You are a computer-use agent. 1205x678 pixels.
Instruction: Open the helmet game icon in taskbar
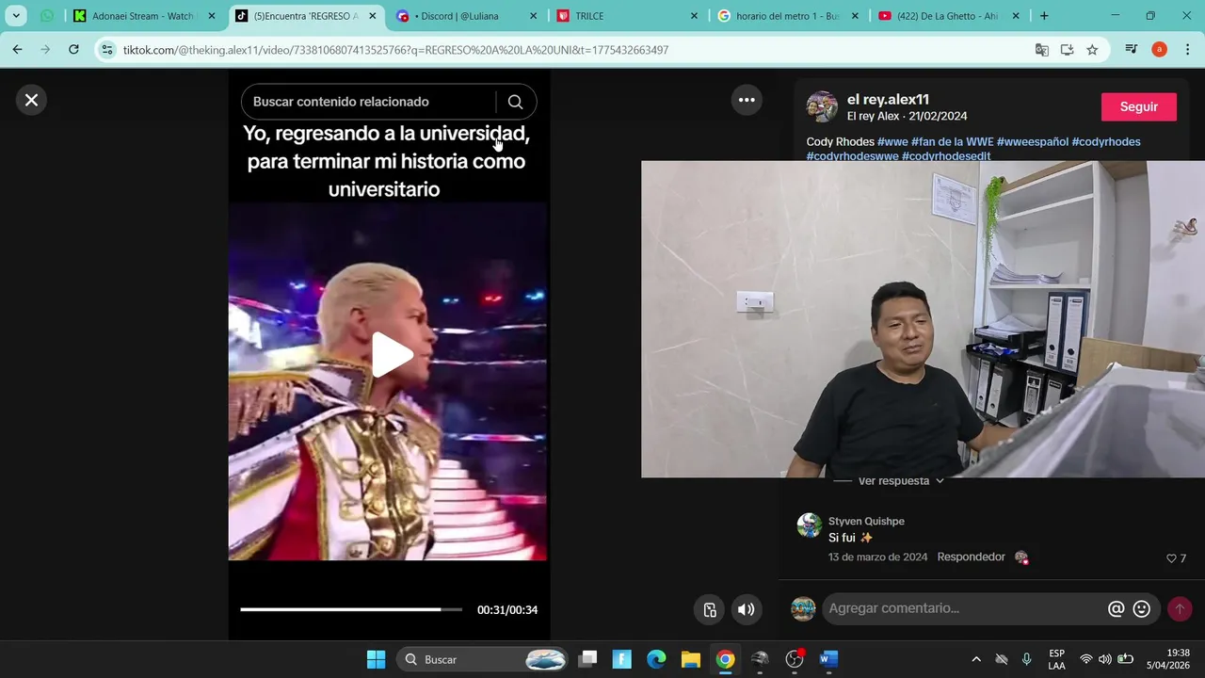click(760, 659)
